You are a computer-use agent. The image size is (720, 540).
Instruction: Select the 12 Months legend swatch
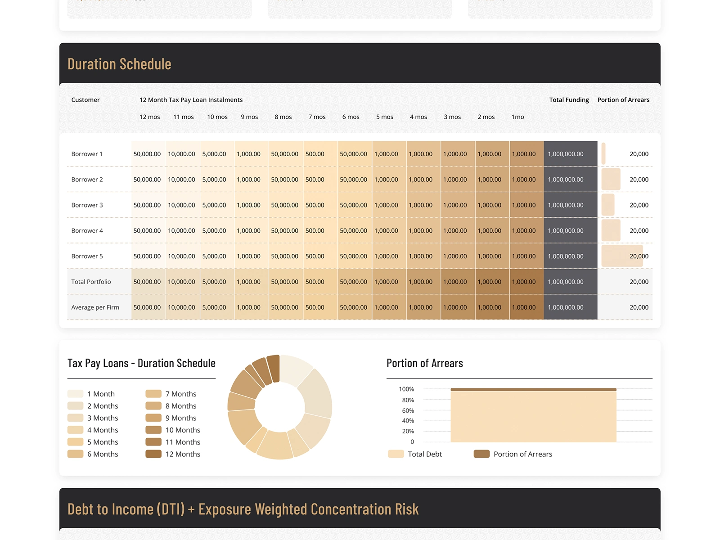click(x=153, y=454)
